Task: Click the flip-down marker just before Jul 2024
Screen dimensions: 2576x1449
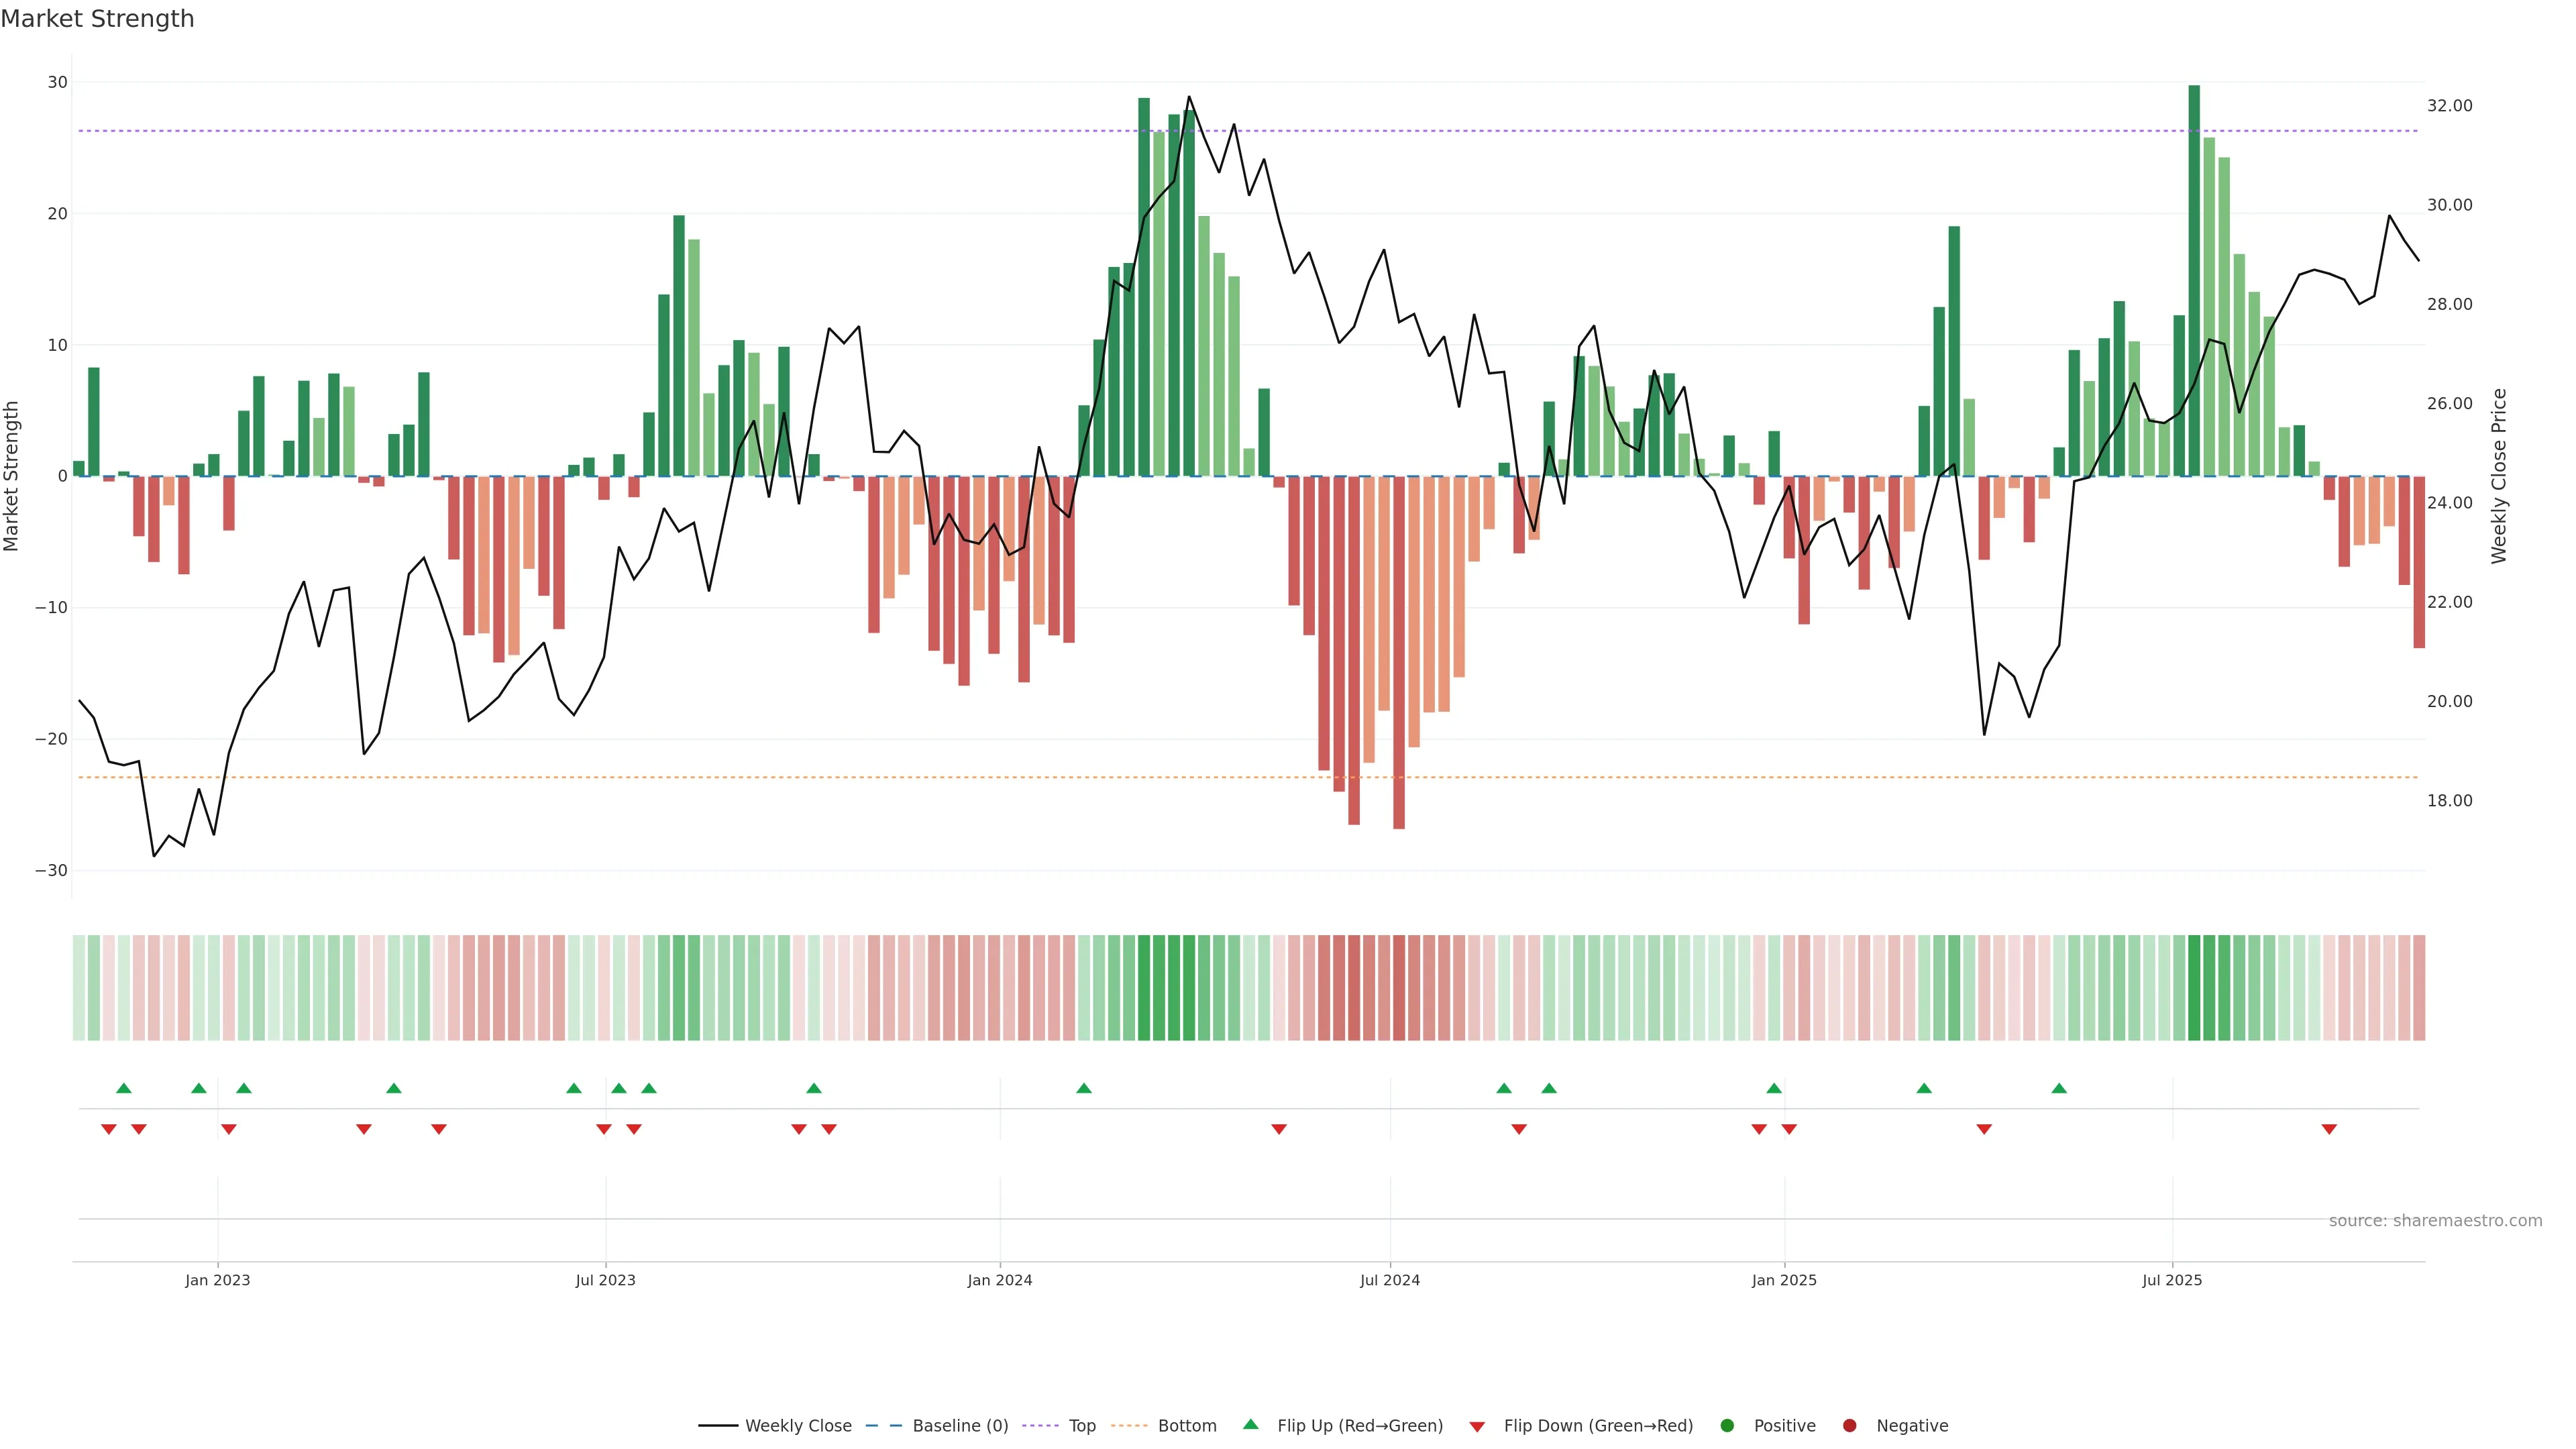Action: [1279, 1129]
